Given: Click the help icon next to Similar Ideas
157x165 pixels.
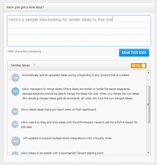Looking at the screenshot, I should [34, 65].
